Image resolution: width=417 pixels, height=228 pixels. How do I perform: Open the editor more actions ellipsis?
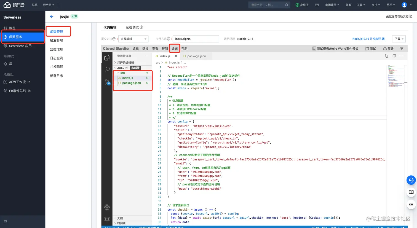(402, 56)
